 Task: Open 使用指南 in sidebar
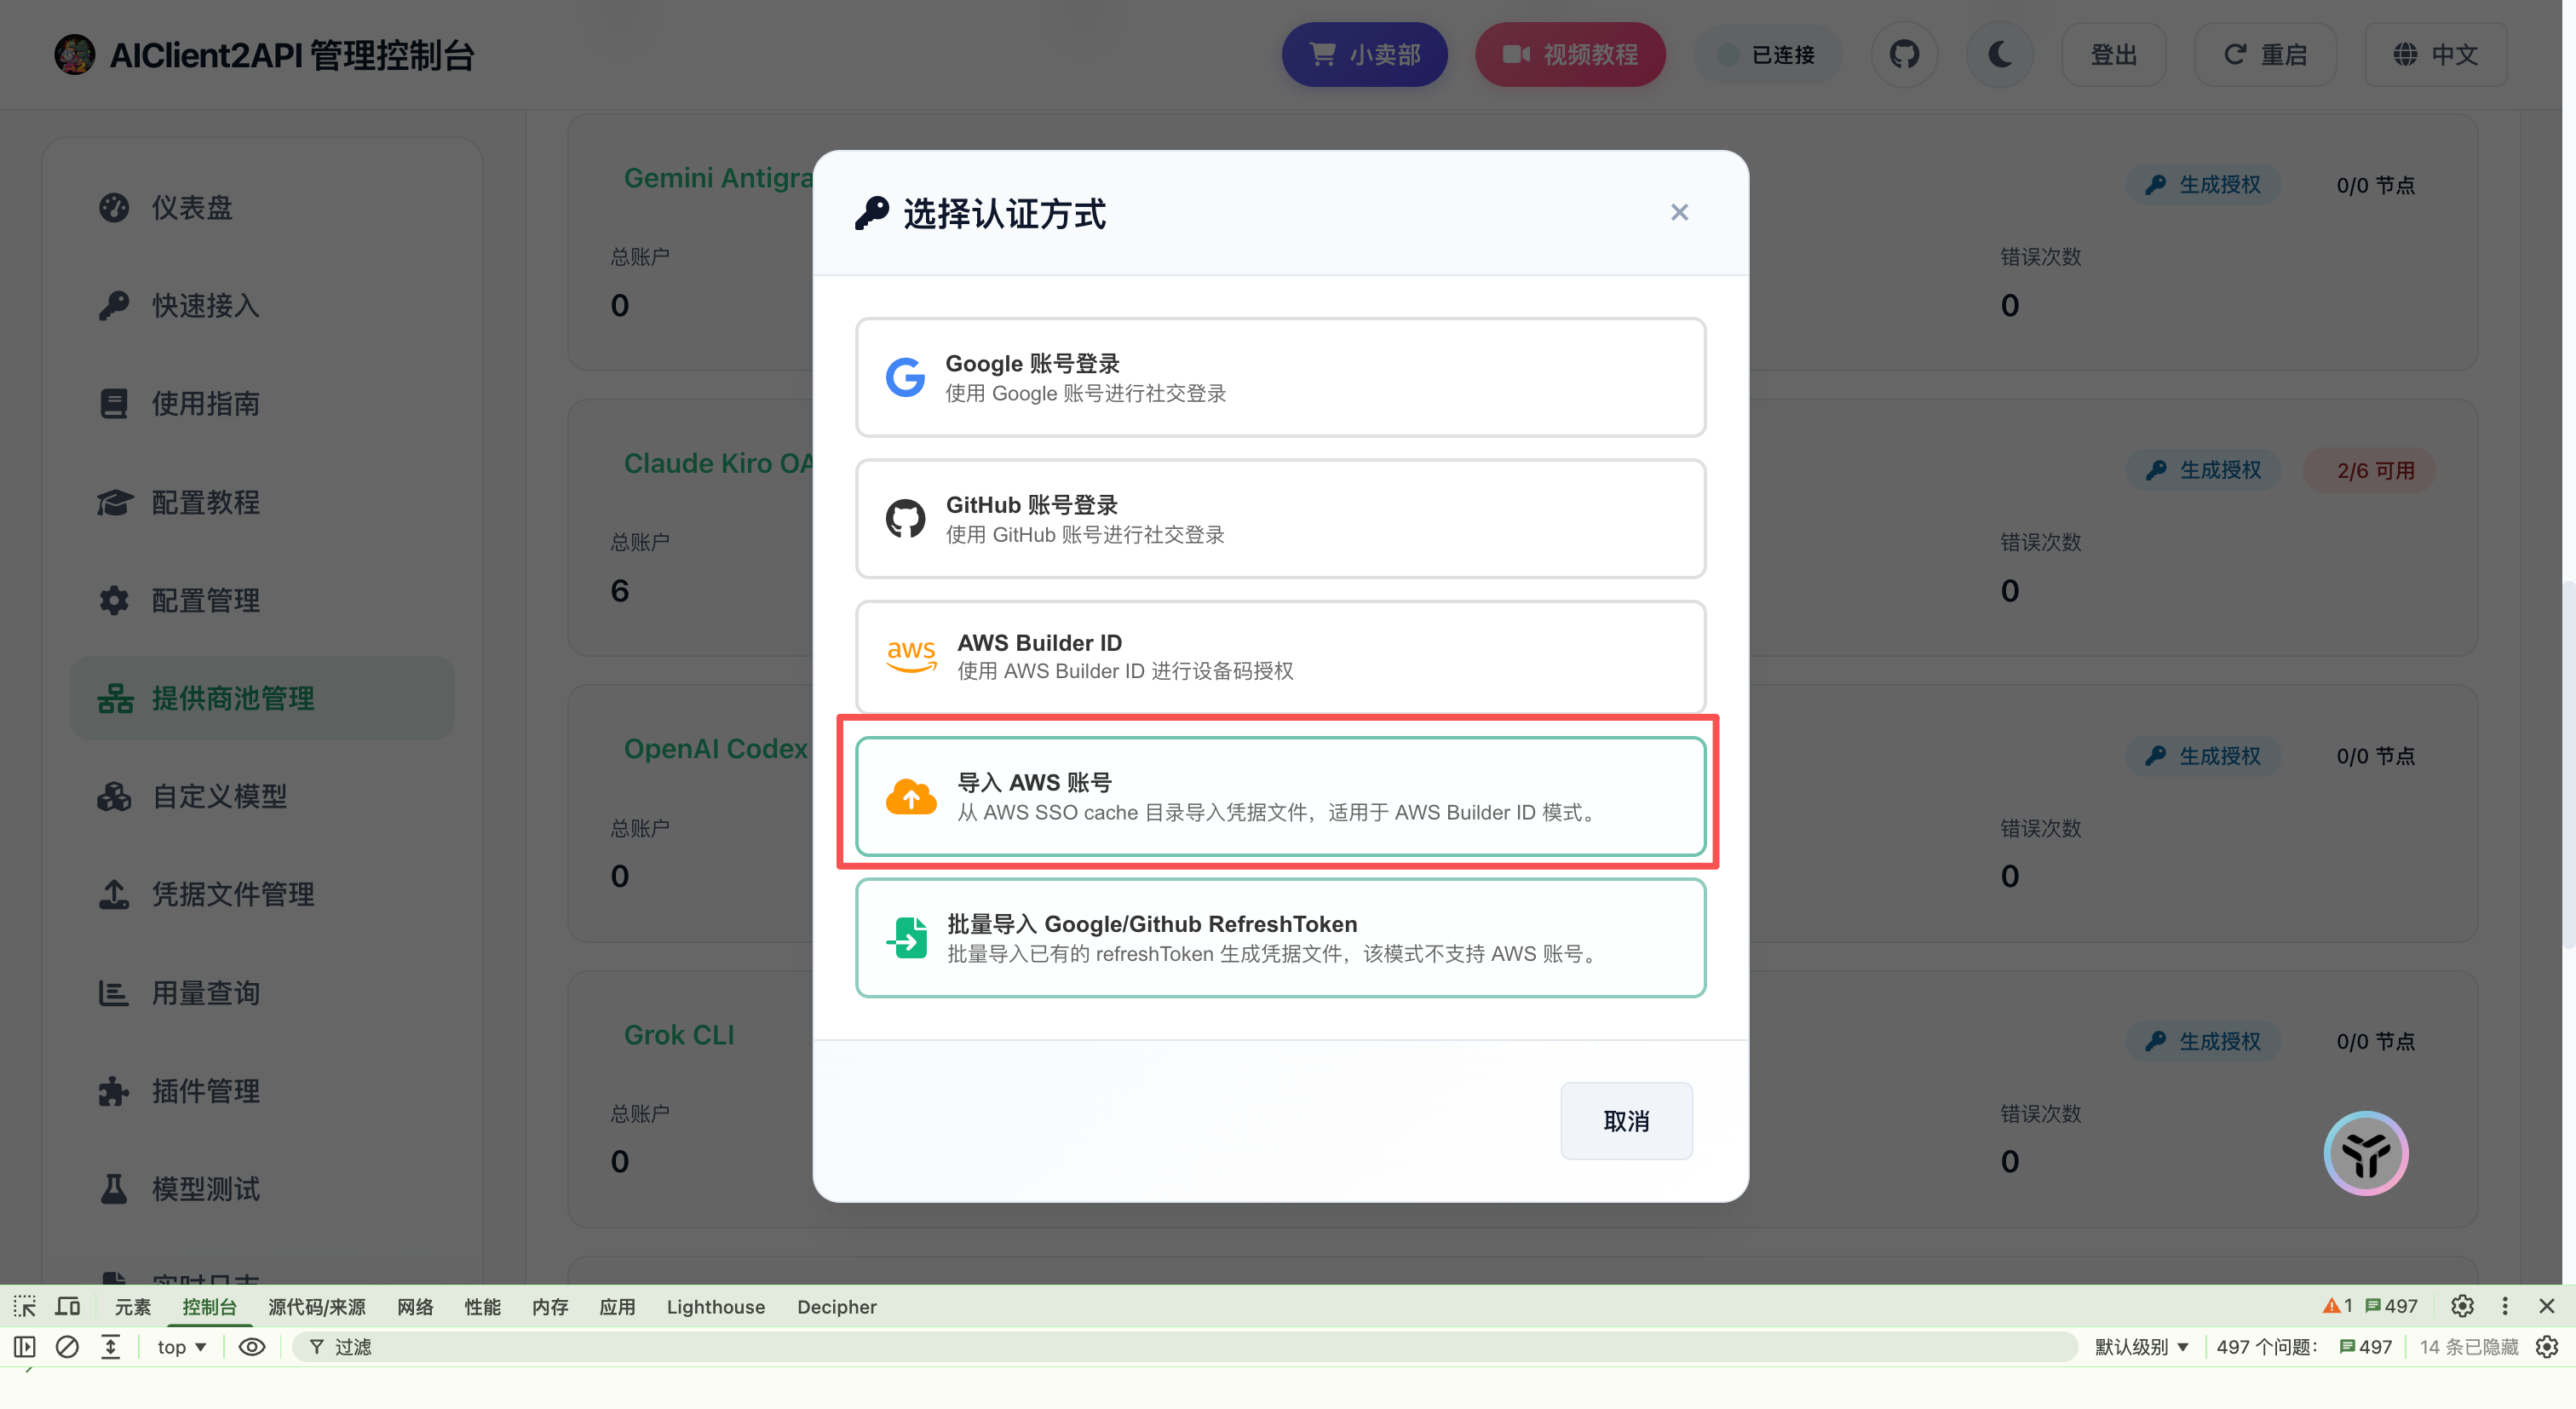(x=262, y=403)
